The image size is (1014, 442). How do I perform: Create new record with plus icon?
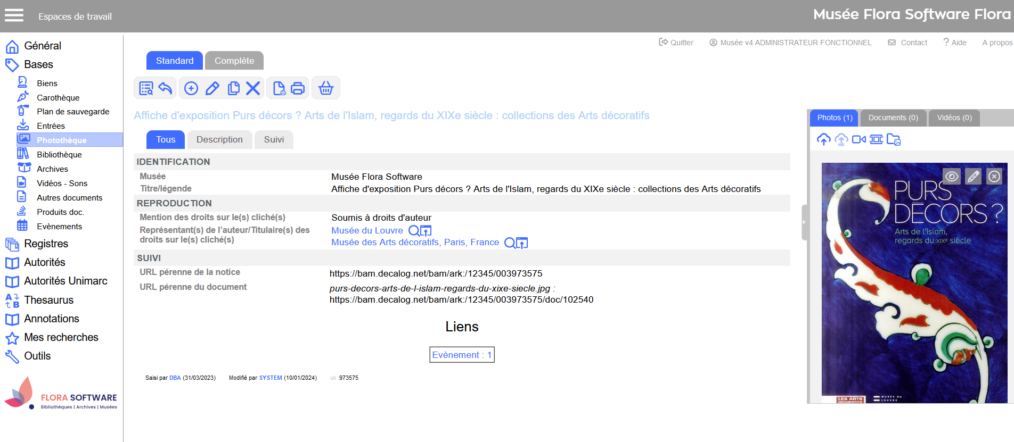coord(191,88)
